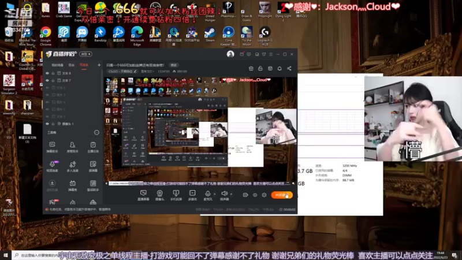Open the notification bell in streaming app
This screenshot has height=260, width=462.
coord(280,68)
